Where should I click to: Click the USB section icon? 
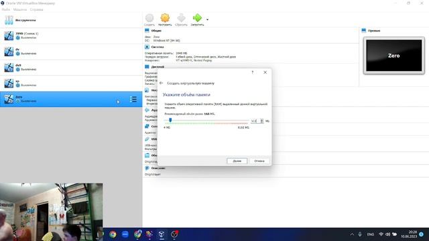147,139
